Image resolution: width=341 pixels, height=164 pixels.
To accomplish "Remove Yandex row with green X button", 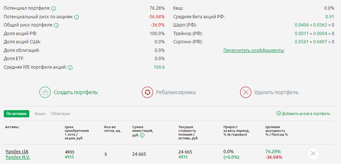I will 313,153.
